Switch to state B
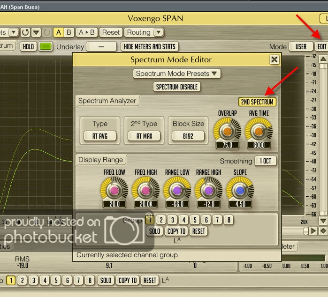 point(69,33)
